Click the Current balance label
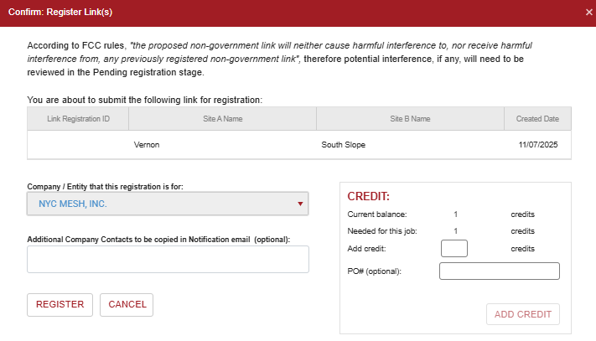The image size is (596, 341). (376, 214)
